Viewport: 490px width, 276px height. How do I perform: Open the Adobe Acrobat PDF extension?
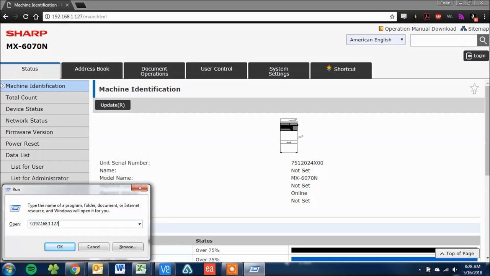[x=427, y=16]
